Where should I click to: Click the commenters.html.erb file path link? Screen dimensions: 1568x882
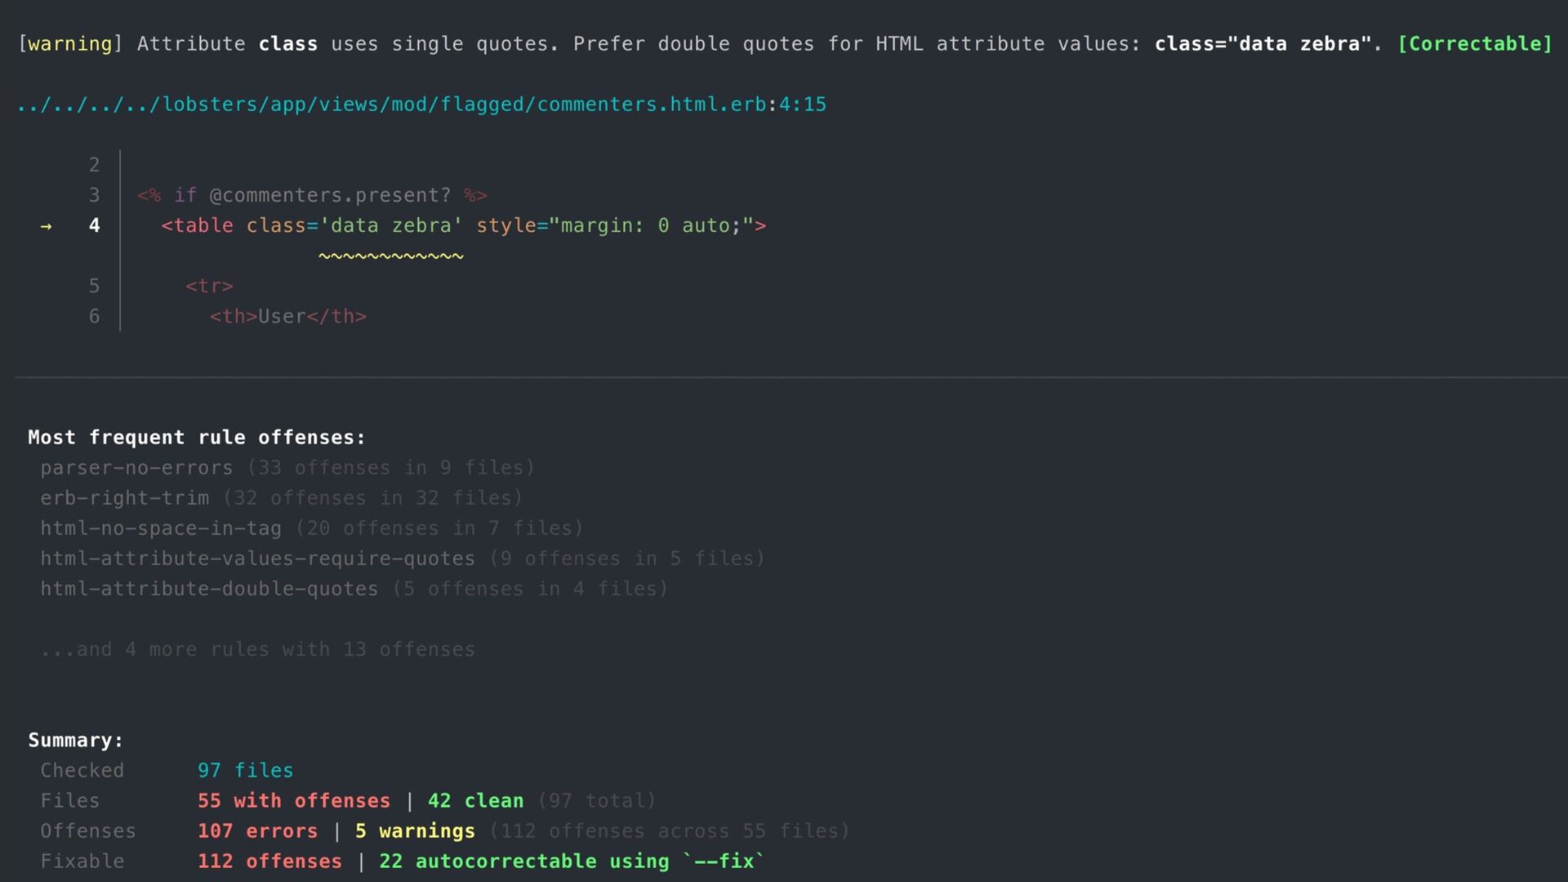[421, 105]
